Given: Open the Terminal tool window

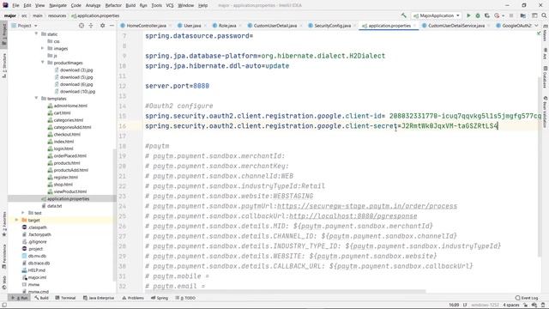Looking at the screenshot, I should pos(65,298).
